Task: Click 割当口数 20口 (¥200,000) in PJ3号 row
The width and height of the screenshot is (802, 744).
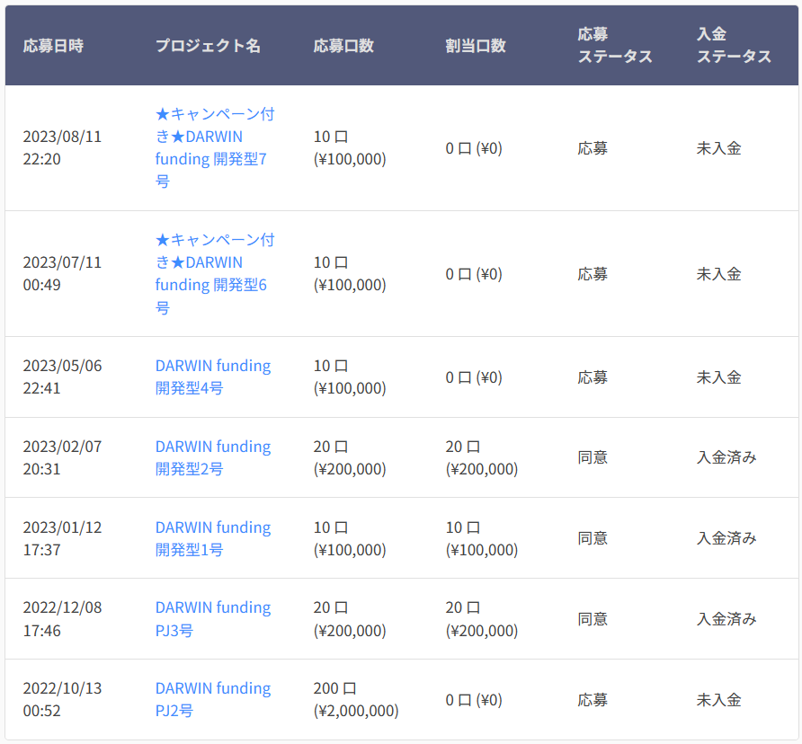Action: pyautogui.click(x=482, y=619)
